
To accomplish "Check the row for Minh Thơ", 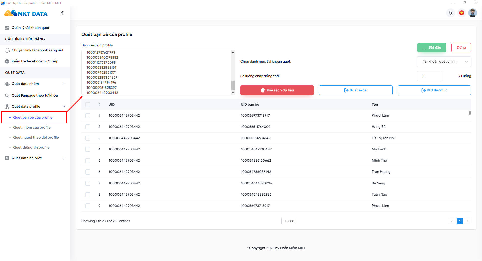I will coord(88,161).
